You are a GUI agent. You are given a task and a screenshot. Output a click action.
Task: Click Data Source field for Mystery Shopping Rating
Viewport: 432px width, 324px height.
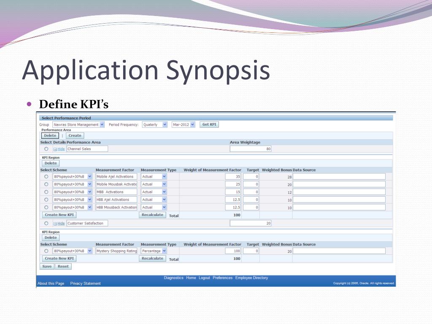coord(339,251)
